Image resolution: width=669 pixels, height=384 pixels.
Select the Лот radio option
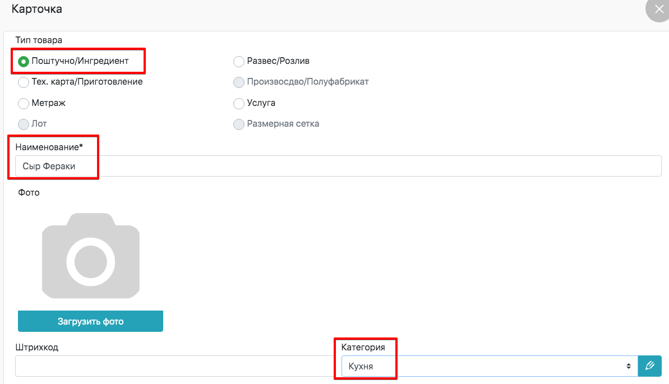[x=24, y=124]
